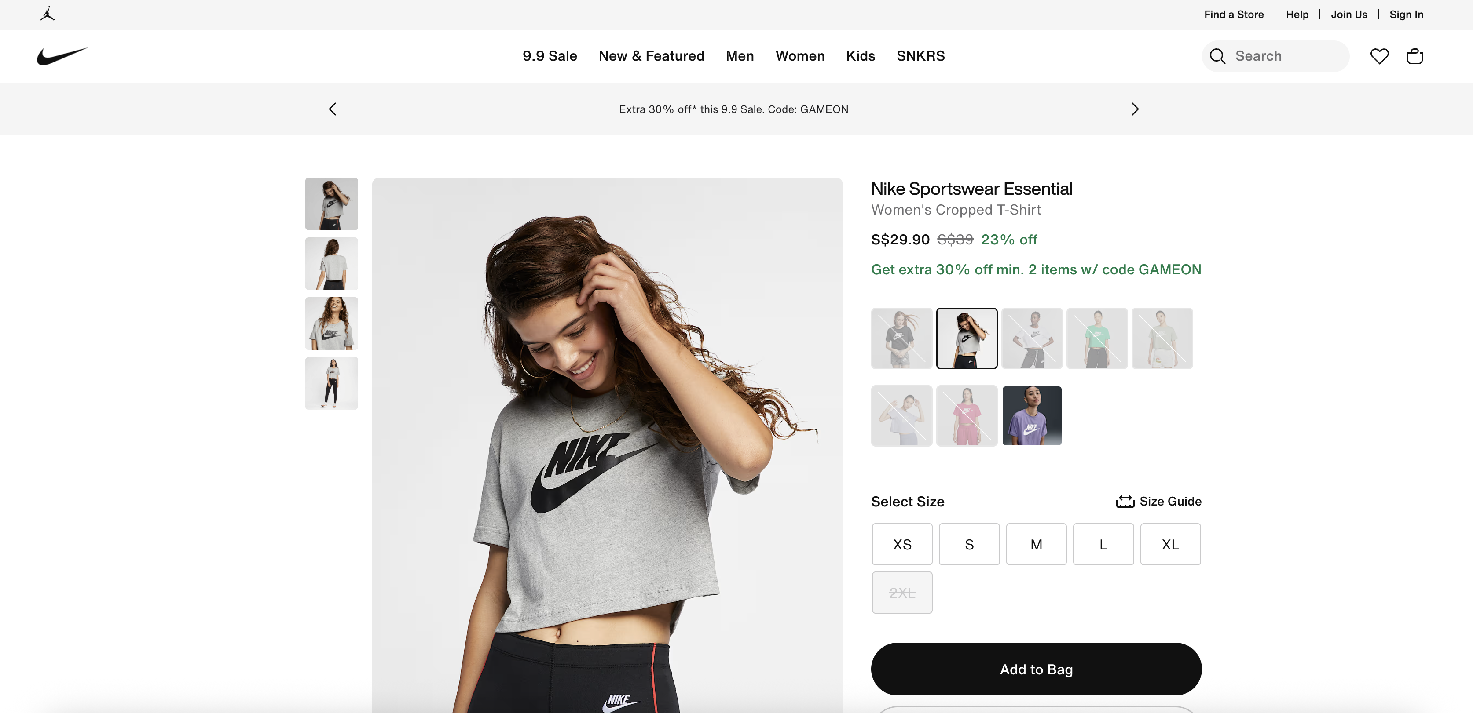Open the Women navigation menu
The width and height of the screenshot is (1473, 713).
coord(799,56)
